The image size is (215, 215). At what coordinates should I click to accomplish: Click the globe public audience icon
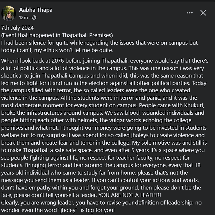click(34, 18)
